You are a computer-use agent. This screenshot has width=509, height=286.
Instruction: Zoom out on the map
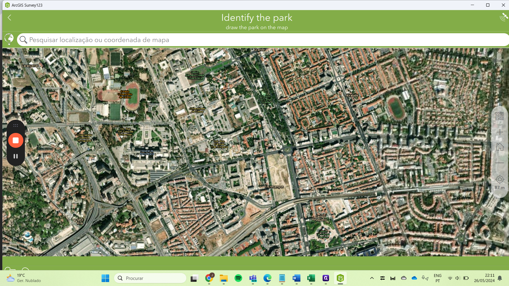point(499,163)
